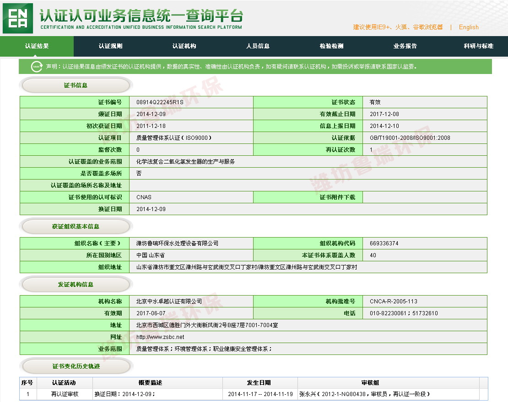Click the 审核组 column header
Screen dimensions: 508x402
tap(370, 383)
